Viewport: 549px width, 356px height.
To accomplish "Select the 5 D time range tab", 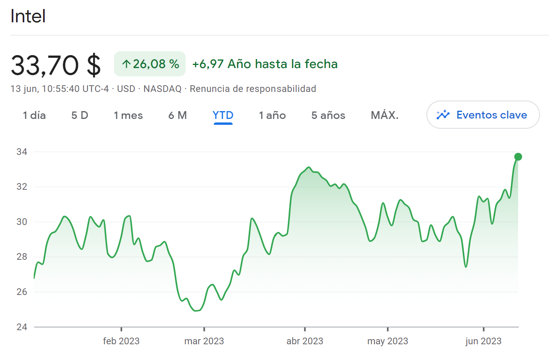I will pyautogui.click(x=79, y=115).
